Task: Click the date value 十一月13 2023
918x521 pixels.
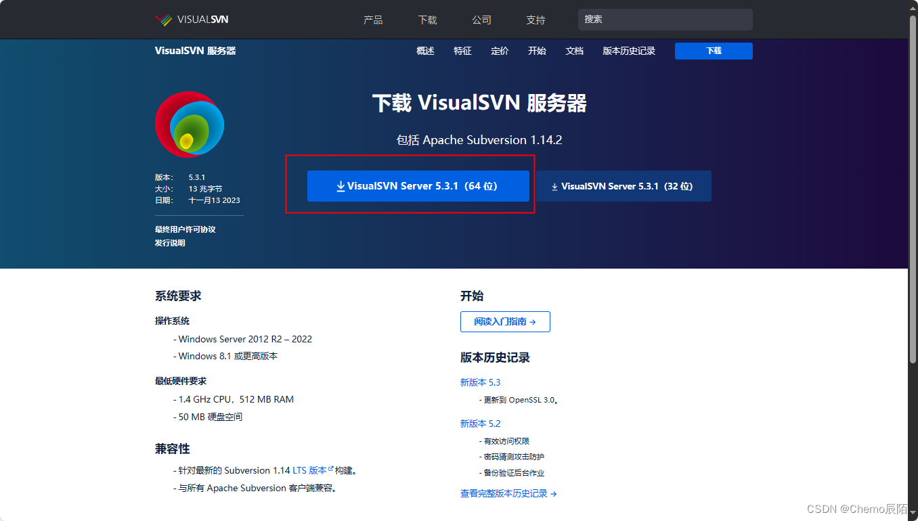Action: (x=214, y=200)
